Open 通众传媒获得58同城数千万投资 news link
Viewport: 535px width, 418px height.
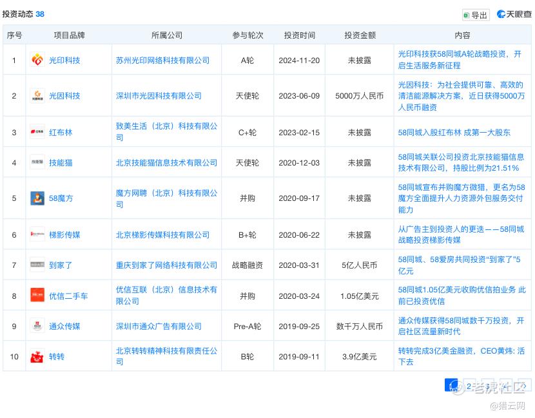(461, 326)
